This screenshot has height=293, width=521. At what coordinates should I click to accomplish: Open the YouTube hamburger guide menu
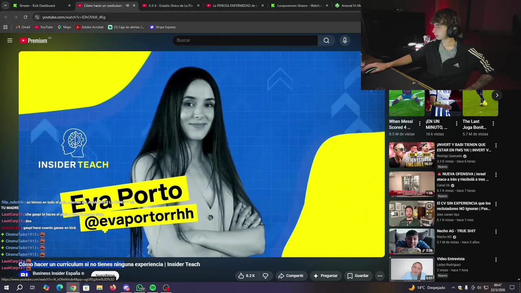(x=10, y=40)
